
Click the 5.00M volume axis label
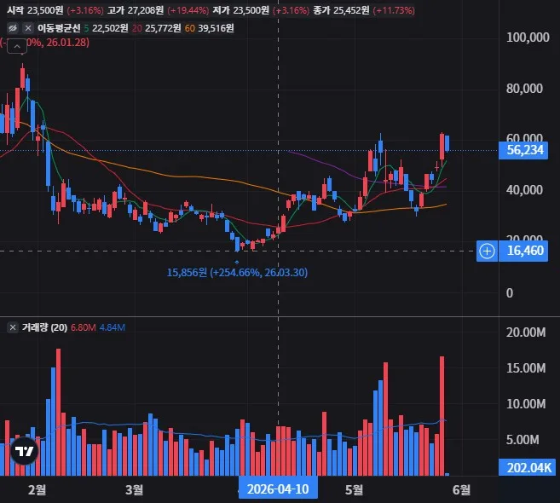coord(522,440)
